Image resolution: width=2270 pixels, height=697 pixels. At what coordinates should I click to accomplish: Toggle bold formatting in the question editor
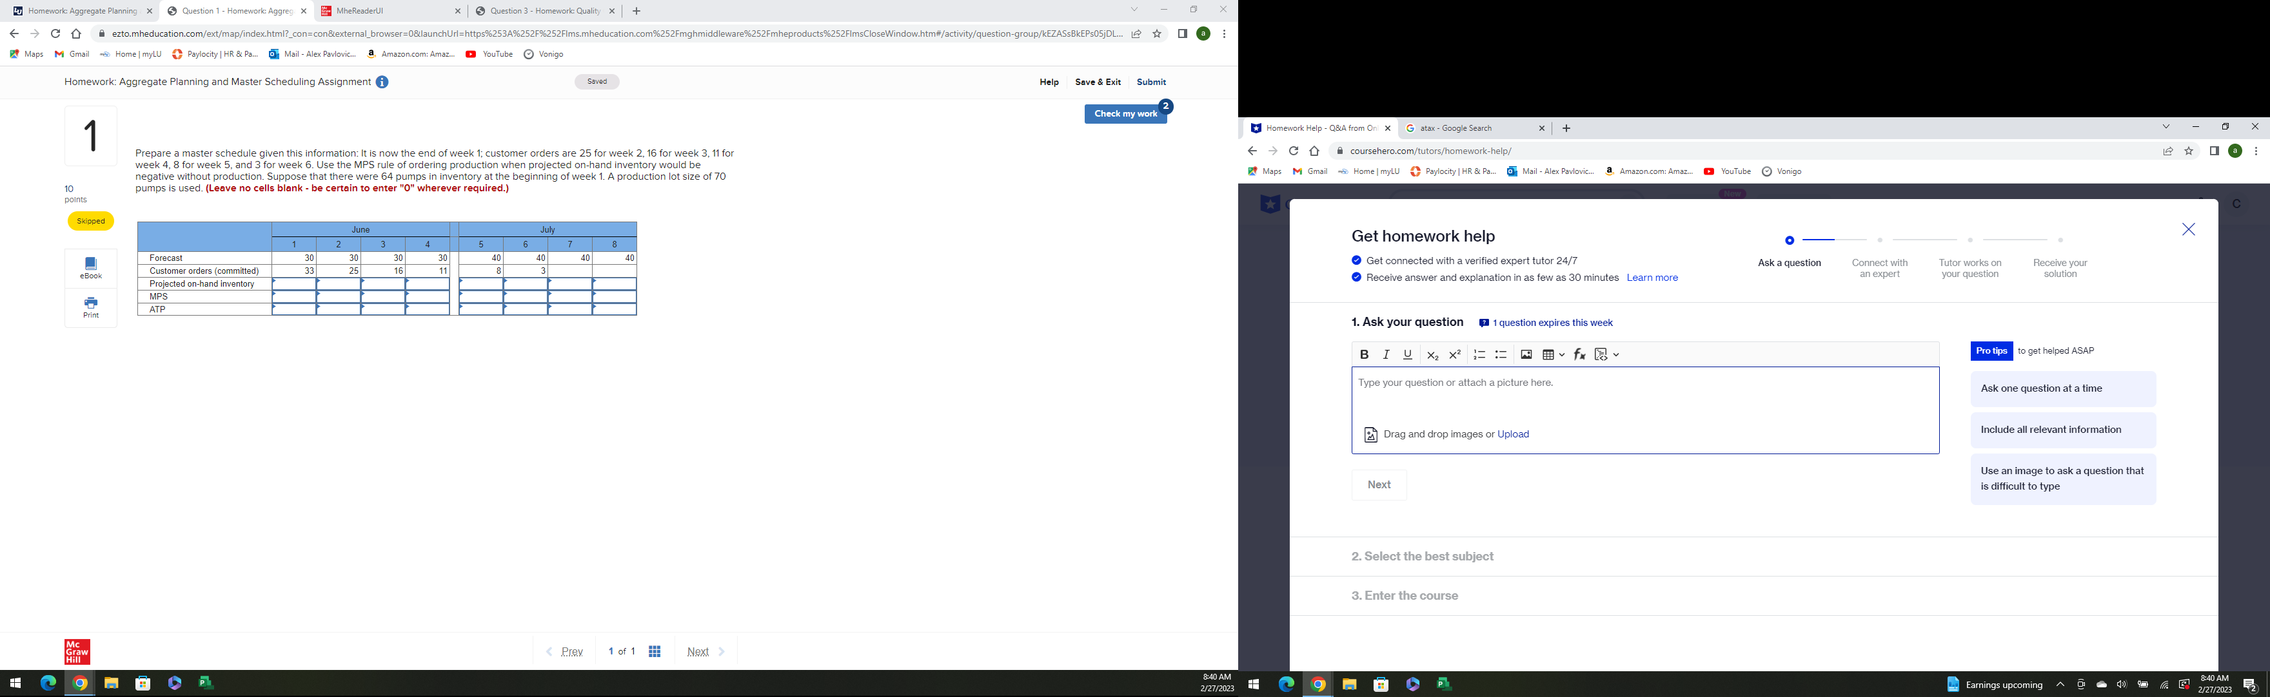click(1364, 355)
